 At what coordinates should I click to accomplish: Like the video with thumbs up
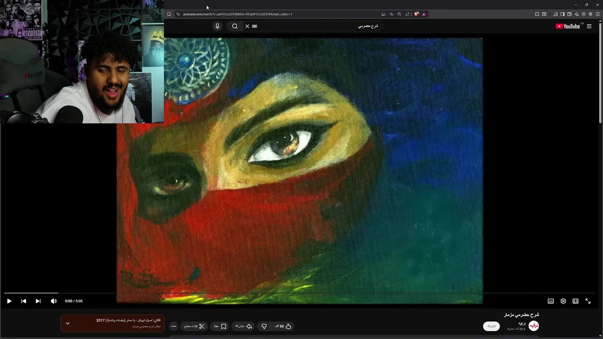[283, 326]
